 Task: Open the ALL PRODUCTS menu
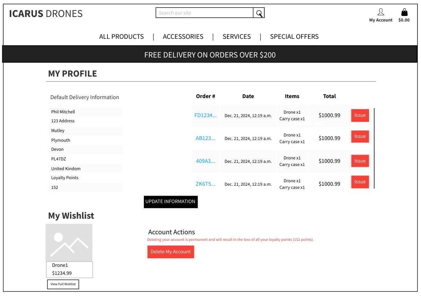tap(121, 36)
